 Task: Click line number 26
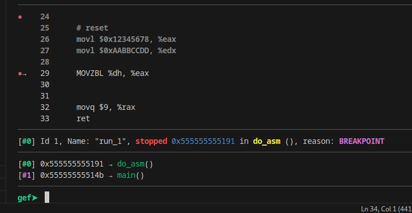coord(45,40)
